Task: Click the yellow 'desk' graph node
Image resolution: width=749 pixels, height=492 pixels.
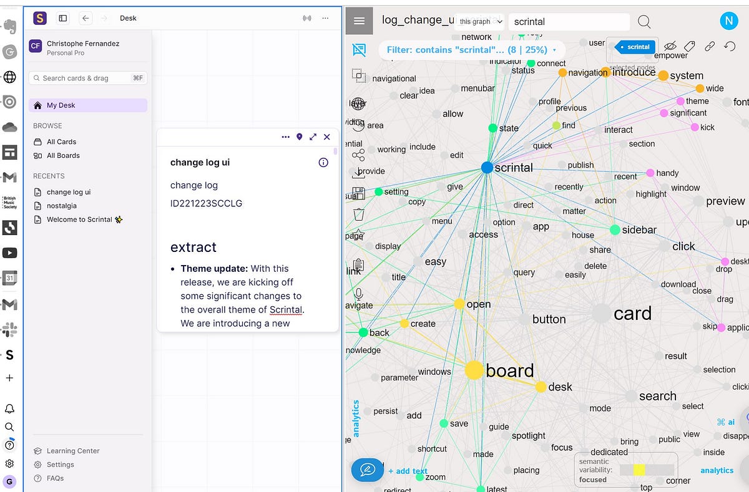Action: click(x=541, y=387)
